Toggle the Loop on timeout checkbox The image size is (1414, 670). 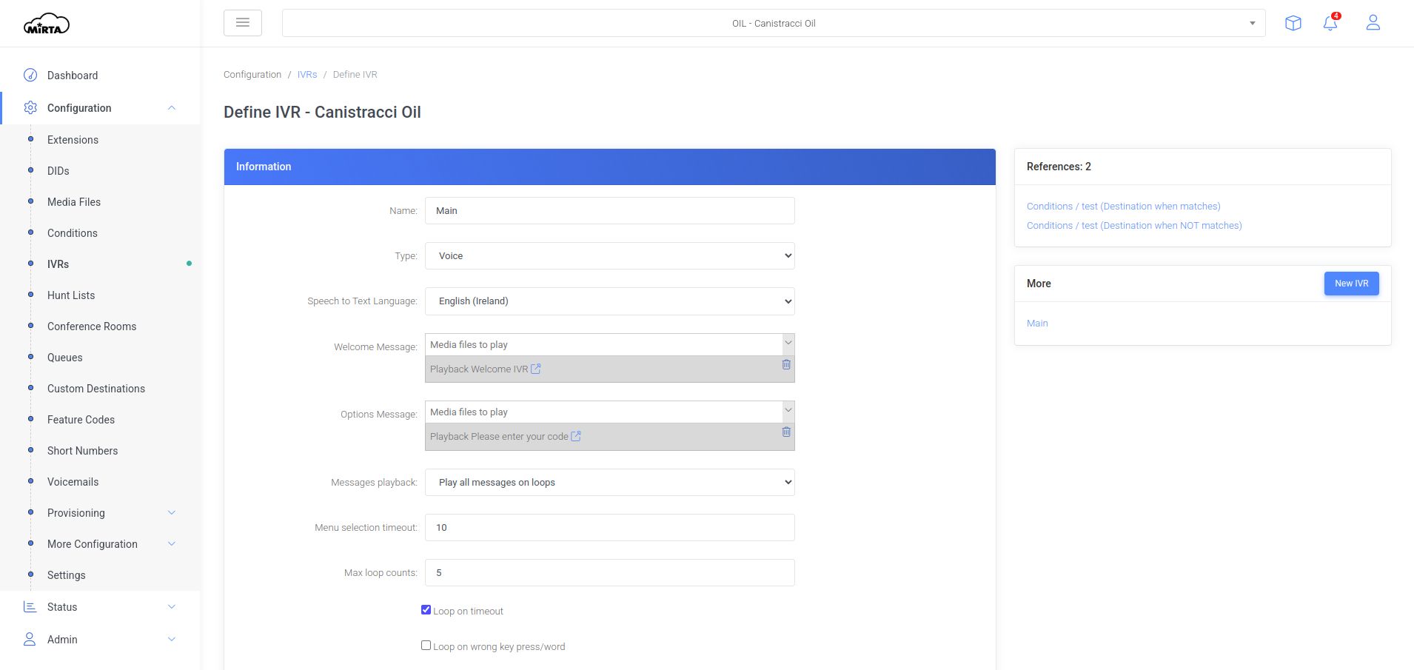tap(426, 610)
